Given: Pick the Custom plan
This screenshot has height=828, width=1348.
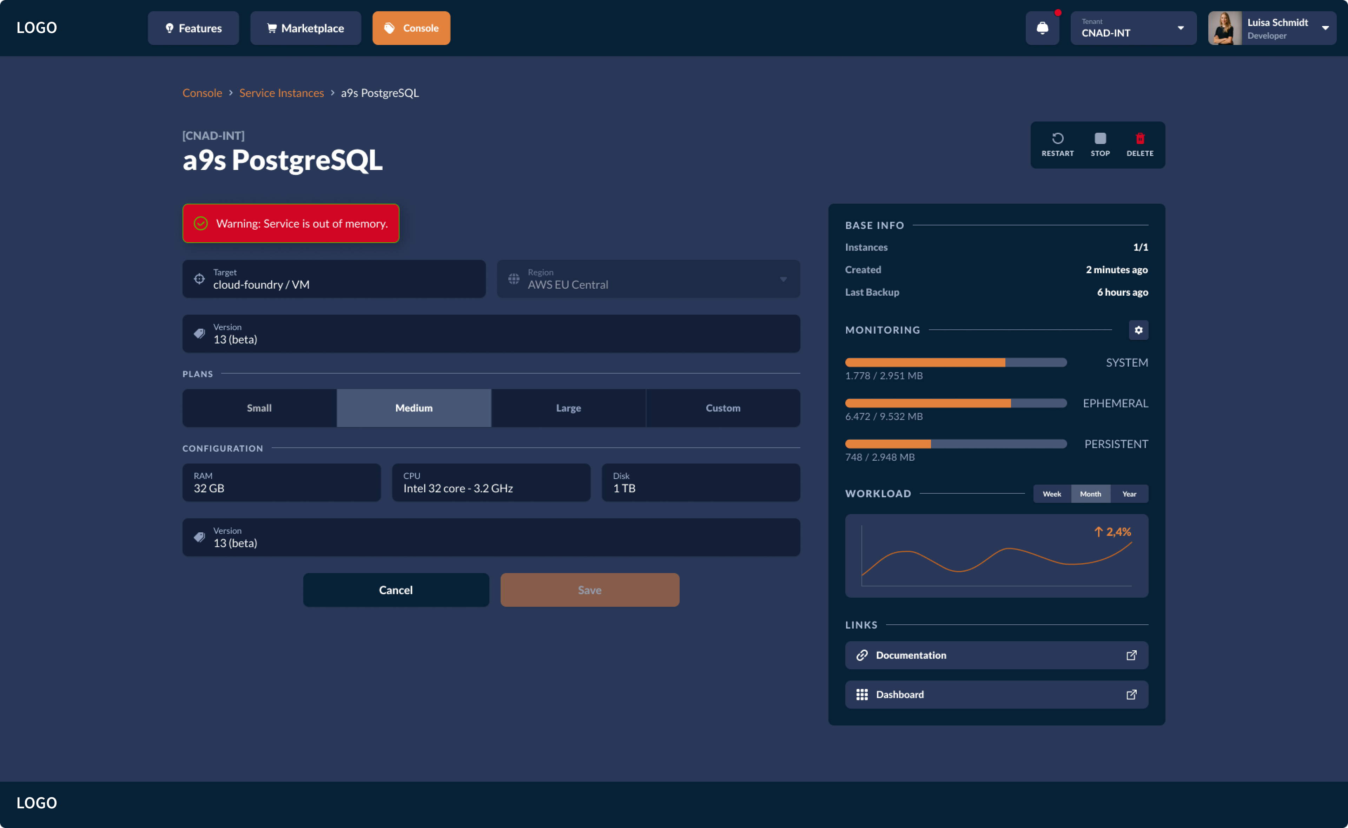Looking at the screenshot, I should pyautogui.click(x=723, y=408).
